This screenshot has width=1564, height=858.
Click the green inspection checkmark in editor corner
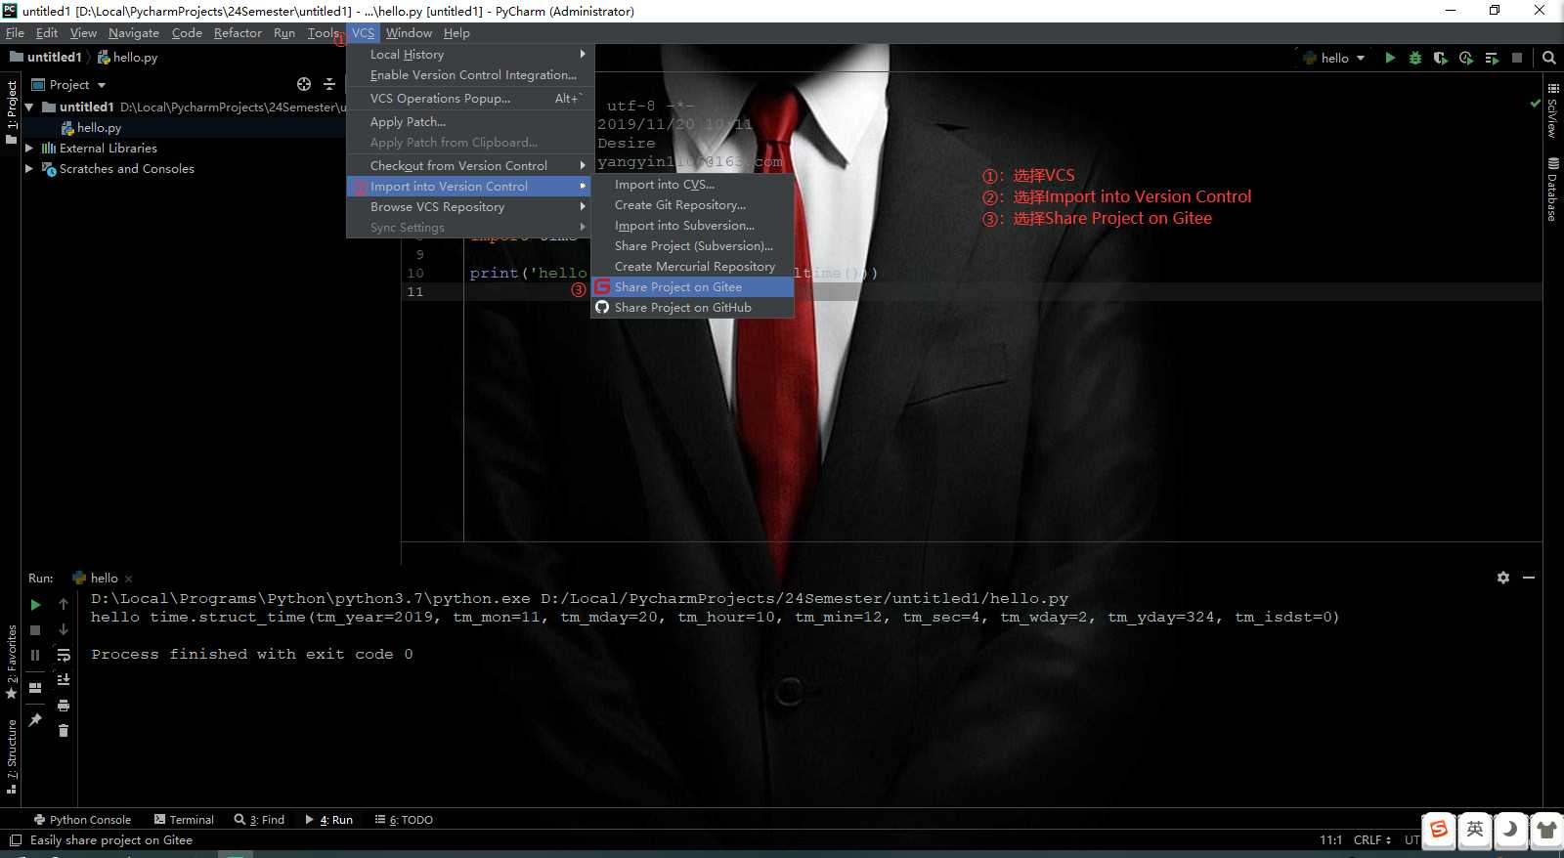pos(1535,103)
